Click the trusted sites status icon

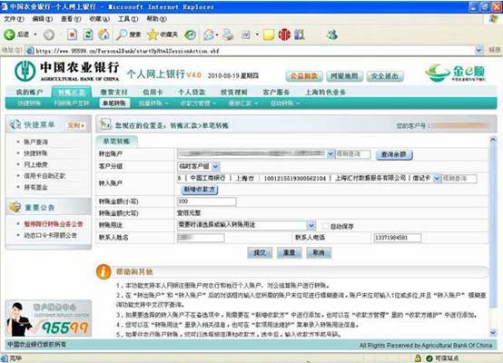(429, 358)
